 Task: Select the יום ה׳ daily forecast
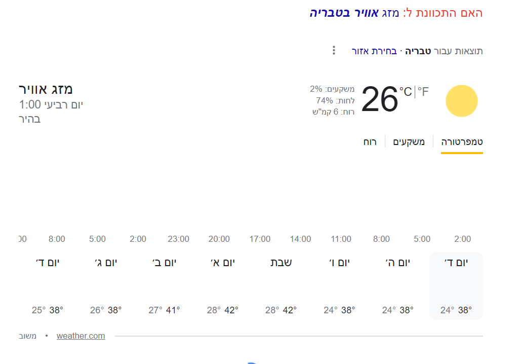(x=397, y=285)
